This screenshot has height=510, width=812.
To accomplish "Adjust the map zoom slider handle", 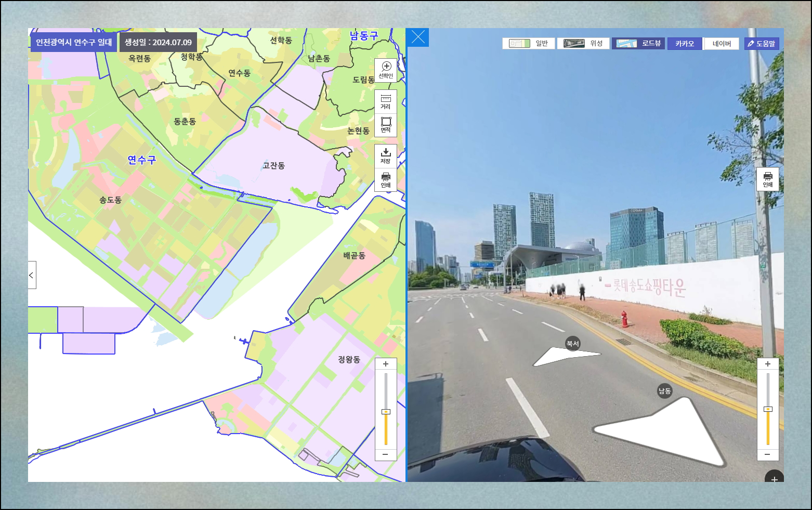I will (x=386, y=412).
